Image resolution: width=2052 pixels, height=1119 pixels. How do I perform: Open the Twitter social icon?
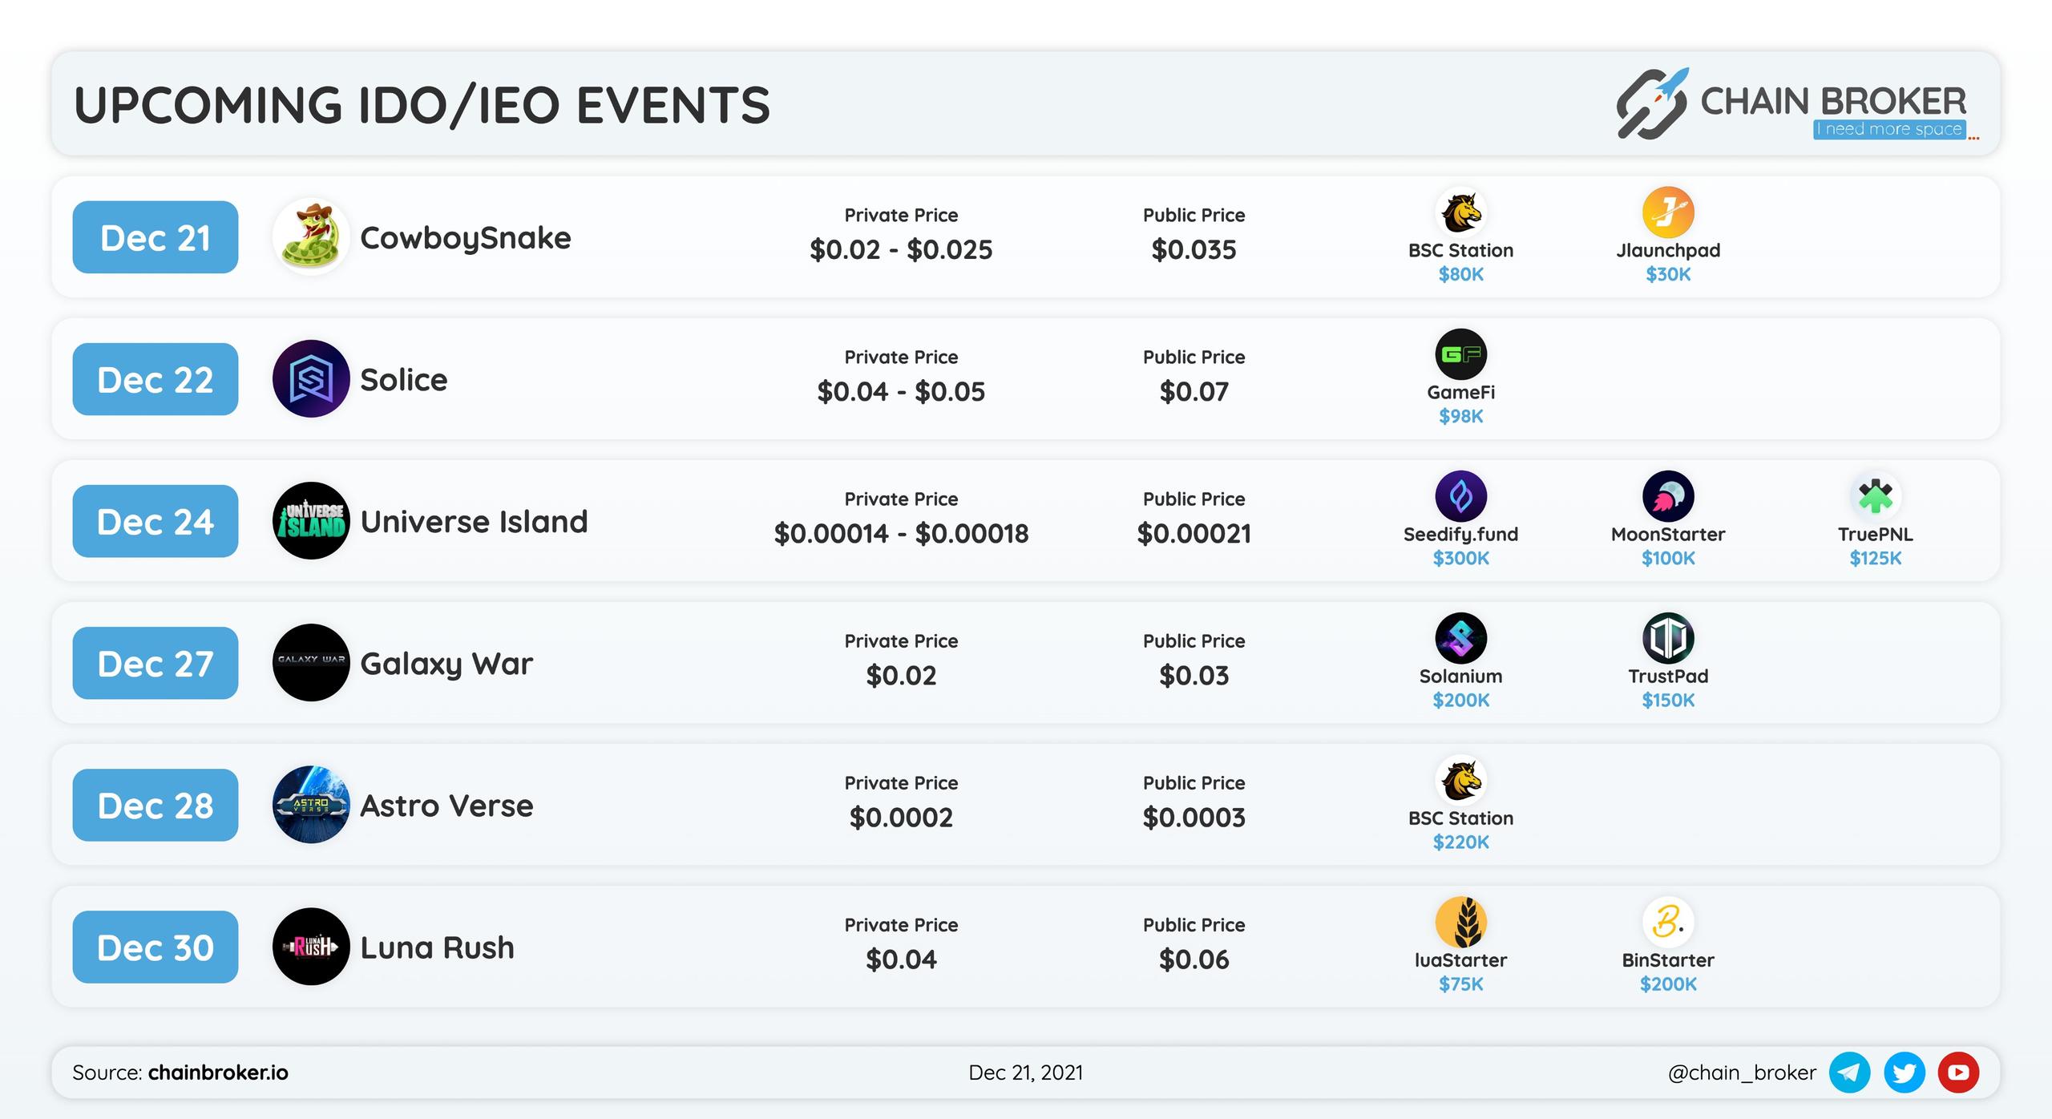tap(1905, 1073)
